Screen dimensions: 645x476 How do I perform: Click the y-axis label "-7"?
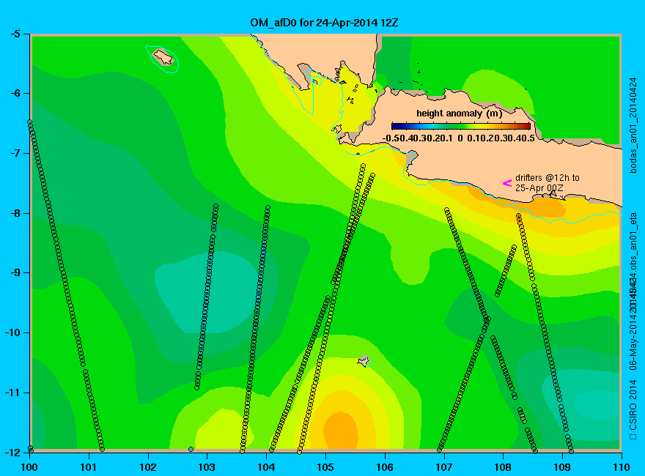[x=15, y=153]
